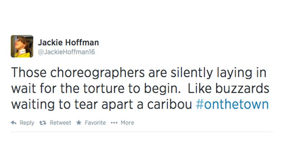Click the Reply arrow icon
Image resolution: width=297 pixels, height=167 pixels.
click(14, 123)
